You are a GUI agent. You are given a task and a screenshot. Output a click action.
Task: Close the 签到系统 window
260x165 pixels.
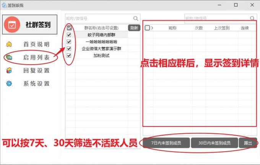coord(252,5)
